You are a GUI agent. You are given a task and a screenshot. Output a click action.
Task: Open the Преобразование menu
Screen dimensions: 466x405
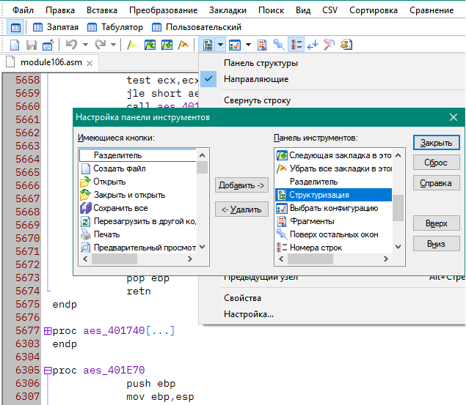[163, 10]
